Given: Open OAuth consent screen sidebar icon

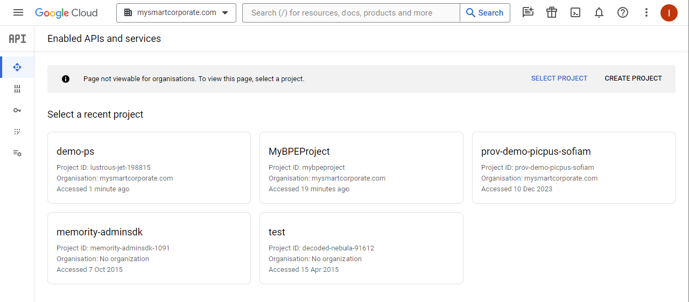Looking at the screenshot, I should 17,132.
